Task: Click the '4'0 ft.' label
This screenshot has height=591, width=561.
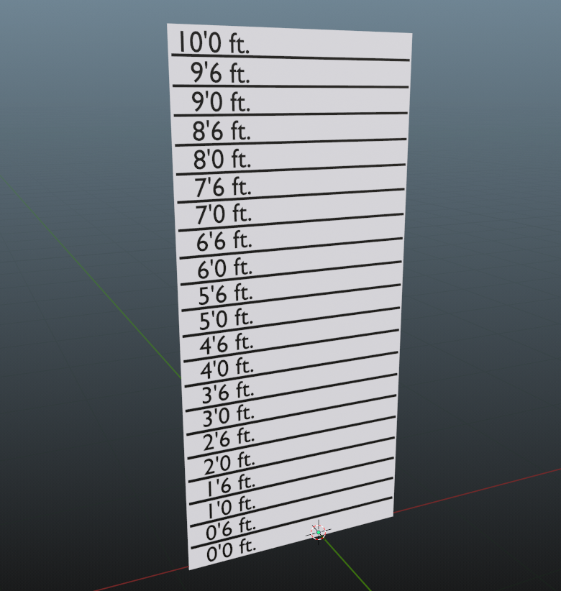Action: pos(227,368)
